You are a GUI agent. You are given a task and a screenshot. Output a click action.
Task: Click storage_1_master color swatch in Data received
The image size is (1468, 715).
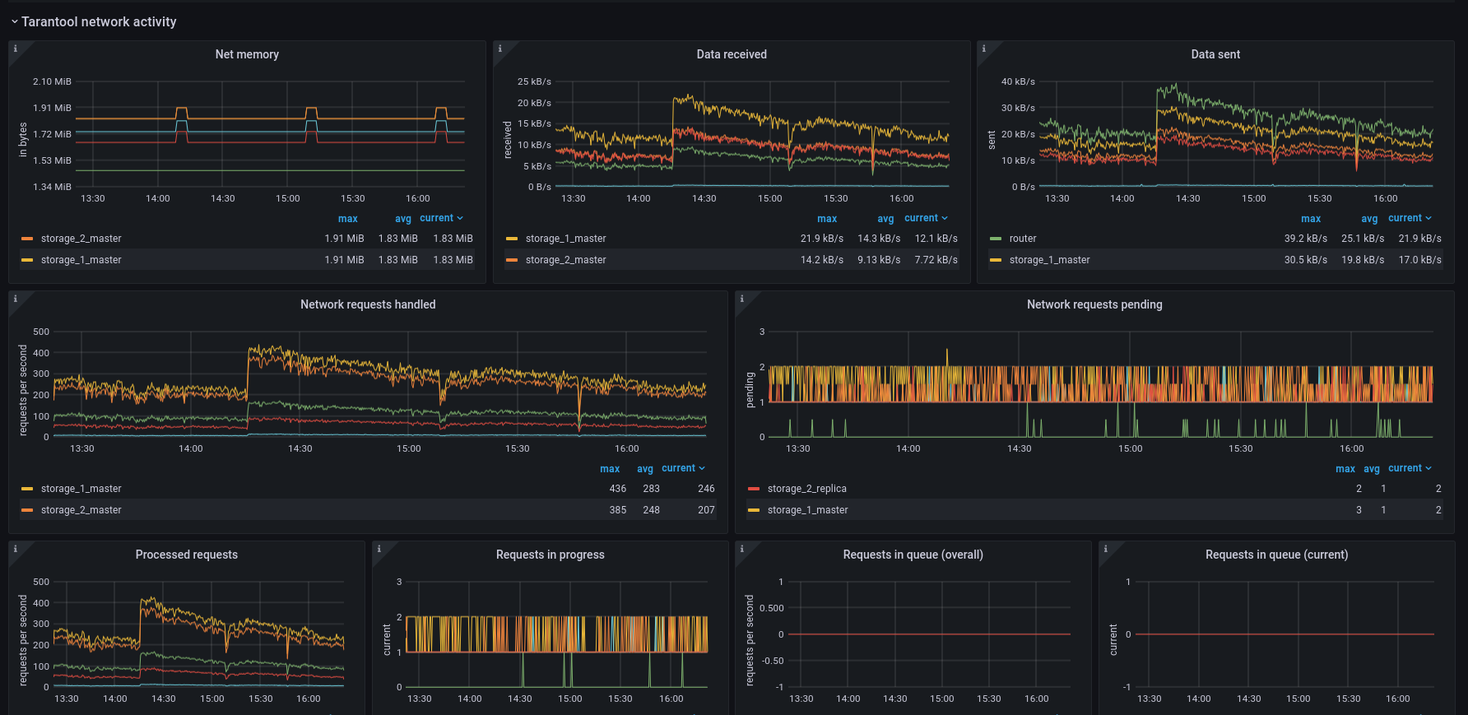tap(512, 239)
